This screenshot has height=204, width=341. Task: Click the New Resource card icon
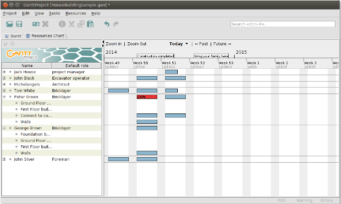[x=36, y=24]
